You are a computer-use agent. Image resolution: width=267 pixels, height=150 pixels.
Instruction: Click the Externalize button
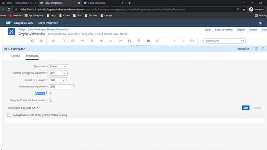(x=242, y=49)
